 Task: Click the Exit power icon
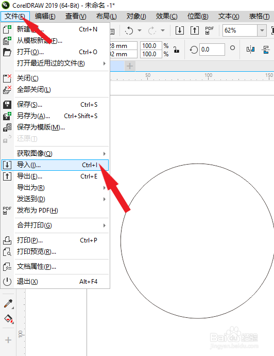(7, 282)
